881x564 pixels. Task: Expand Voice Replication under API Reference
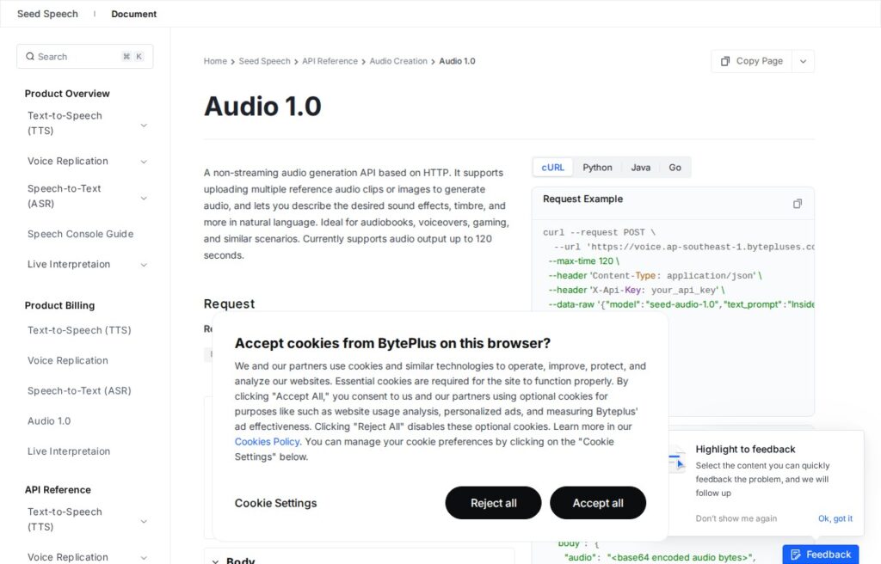[x=144, y=558]
